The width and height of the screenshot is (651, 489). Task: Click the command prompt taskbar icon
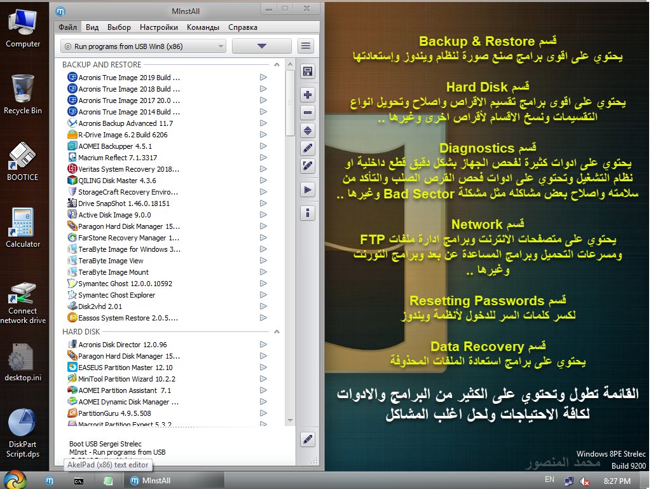coord(78,481)
